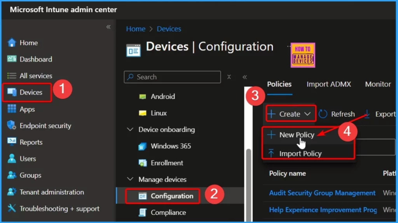Choose Import Policy from Create menu
The height and width of the screenshot is (223, 398).
click(295, 154)
